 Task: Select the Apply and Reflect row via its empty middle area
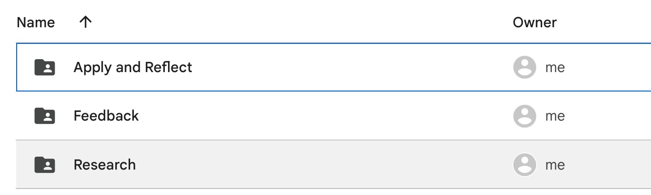click(347, 67)
